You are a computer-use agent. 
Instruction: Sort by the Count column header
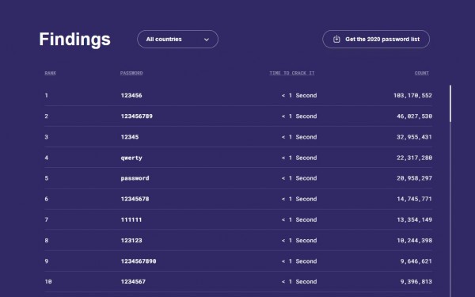(422, 73)
